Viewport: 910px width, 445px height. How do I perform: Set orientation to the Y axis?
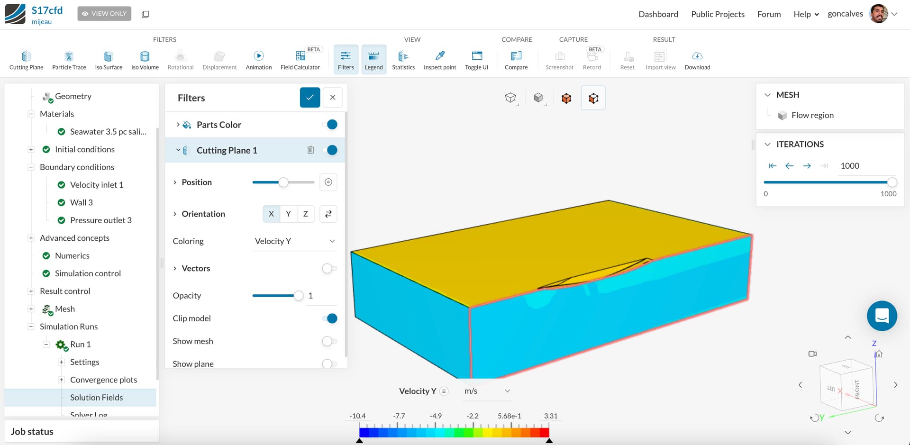click(288, 214)
